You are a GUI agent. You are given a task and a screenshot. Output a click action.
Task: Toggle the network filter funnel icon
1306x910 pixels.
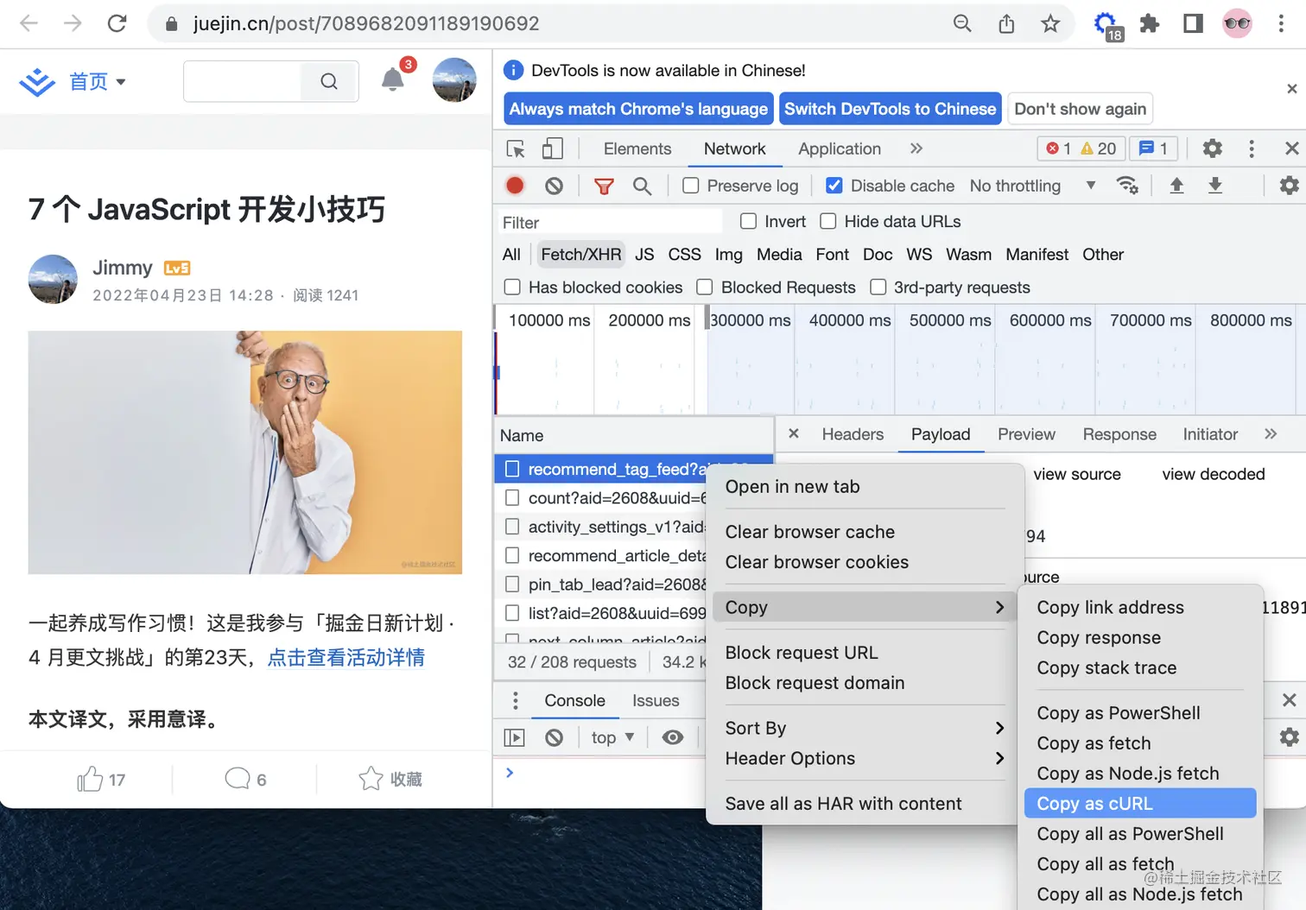point(604,186)
